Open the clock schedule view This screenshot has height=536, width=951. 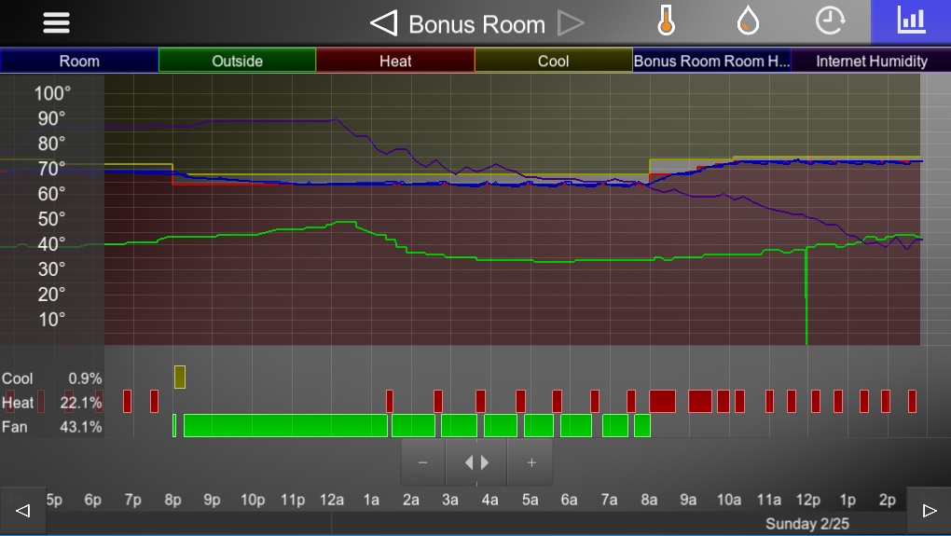pos(829,22)
